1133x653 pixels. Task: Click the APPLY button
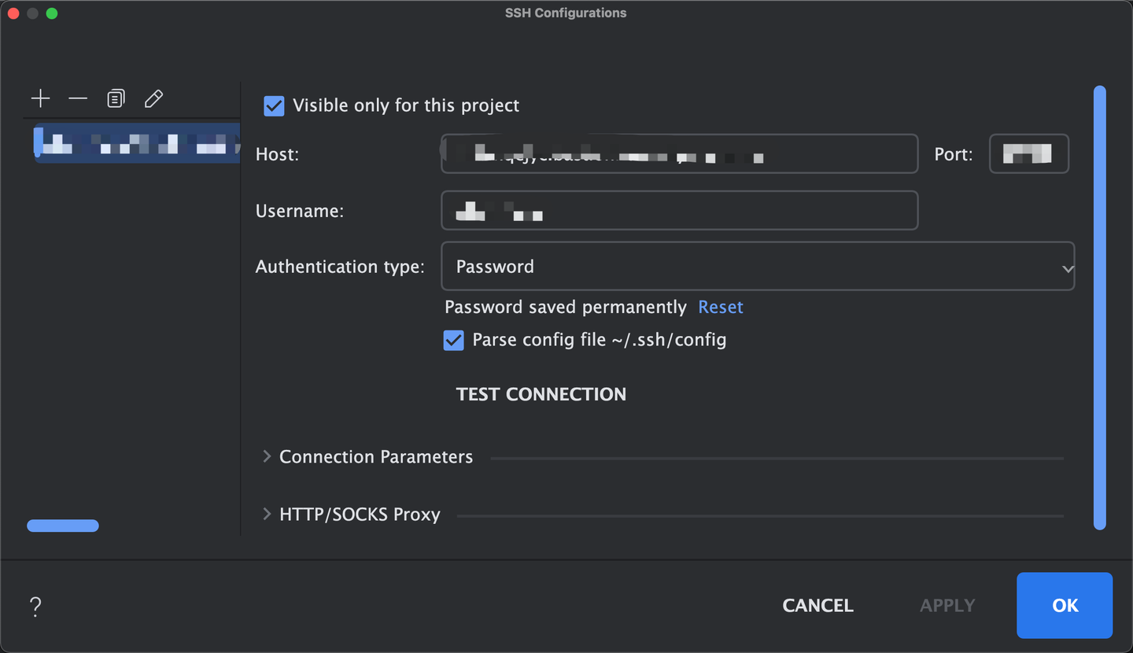947,605
